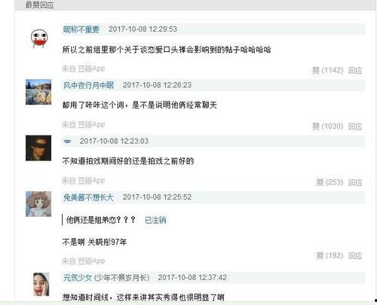Open 昵称不重要's clown mask avatar

click(x=39, y=38)
